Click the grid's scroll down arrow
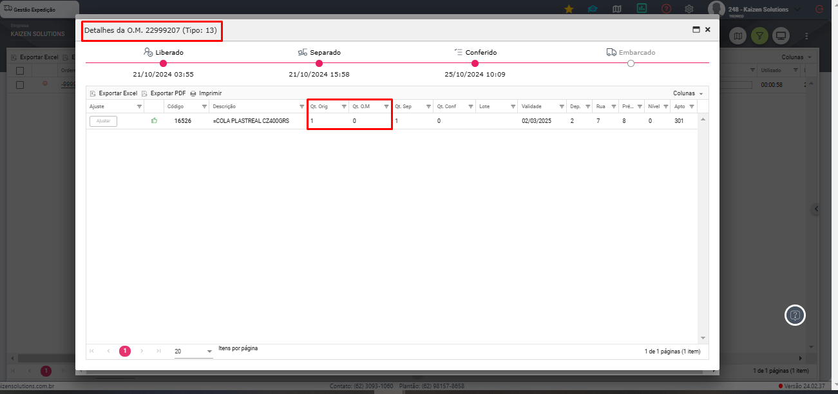 click(703, 338)
